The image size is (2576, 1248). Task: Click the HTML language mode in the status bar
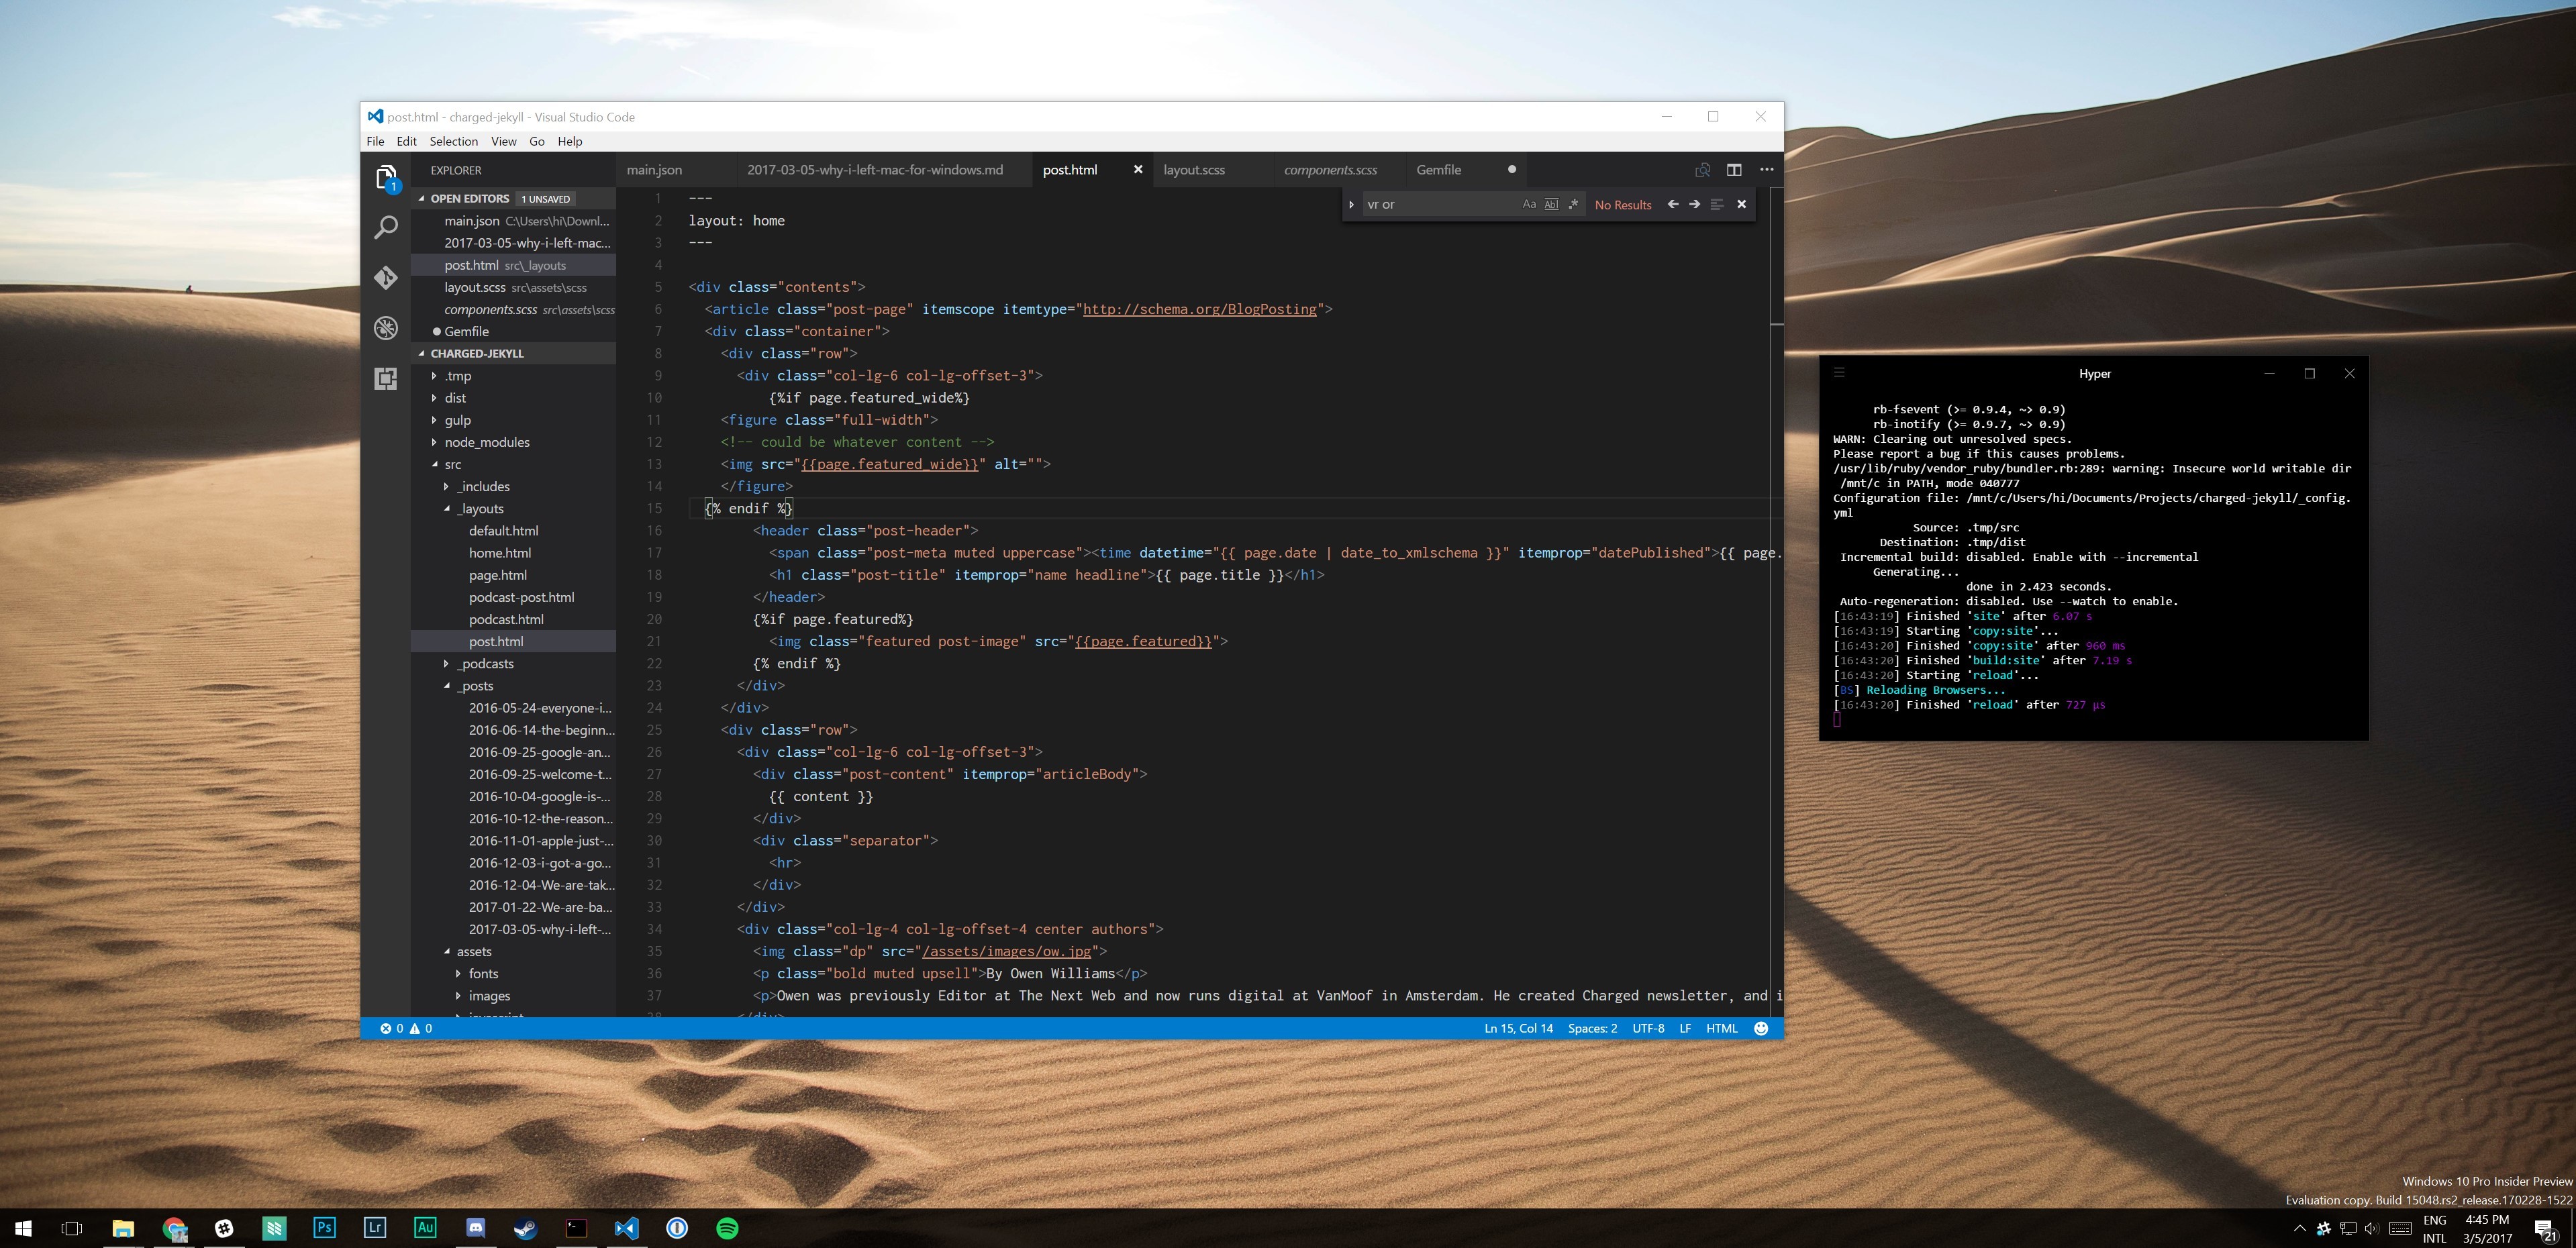tap(1721, 1028)
